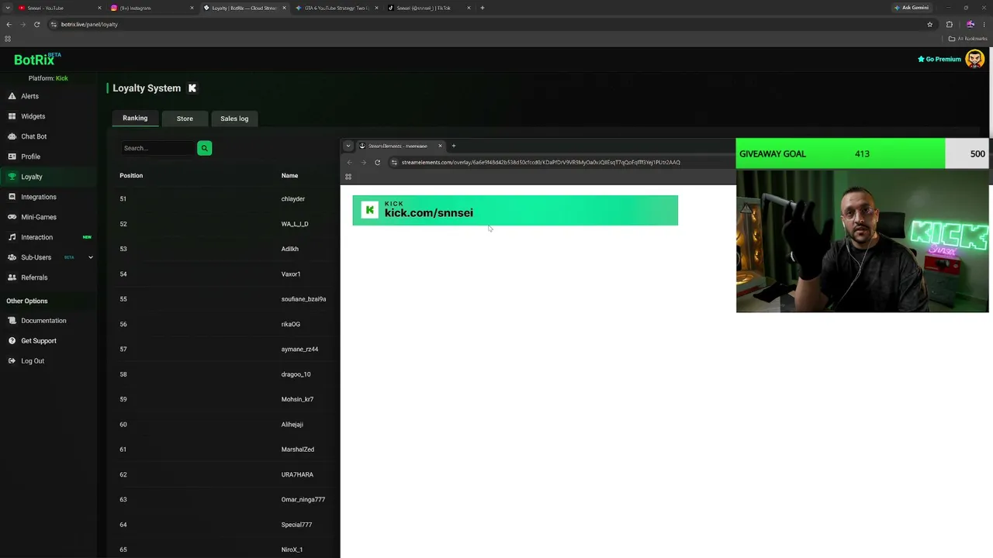
Task: Click the Position column header
Action: [131, 176]
